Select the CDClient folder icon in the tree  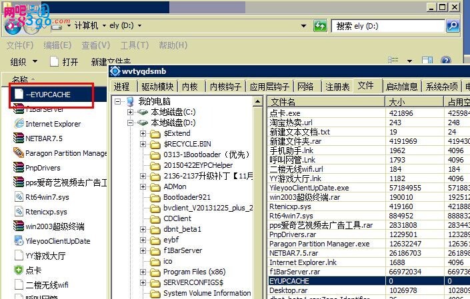click(x=155, y=219)
